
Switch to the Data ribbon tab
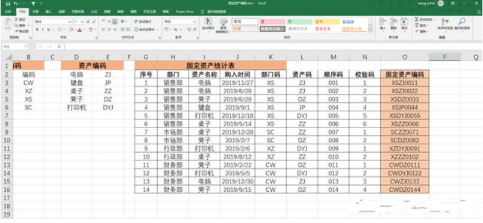[x=107, y=11]
